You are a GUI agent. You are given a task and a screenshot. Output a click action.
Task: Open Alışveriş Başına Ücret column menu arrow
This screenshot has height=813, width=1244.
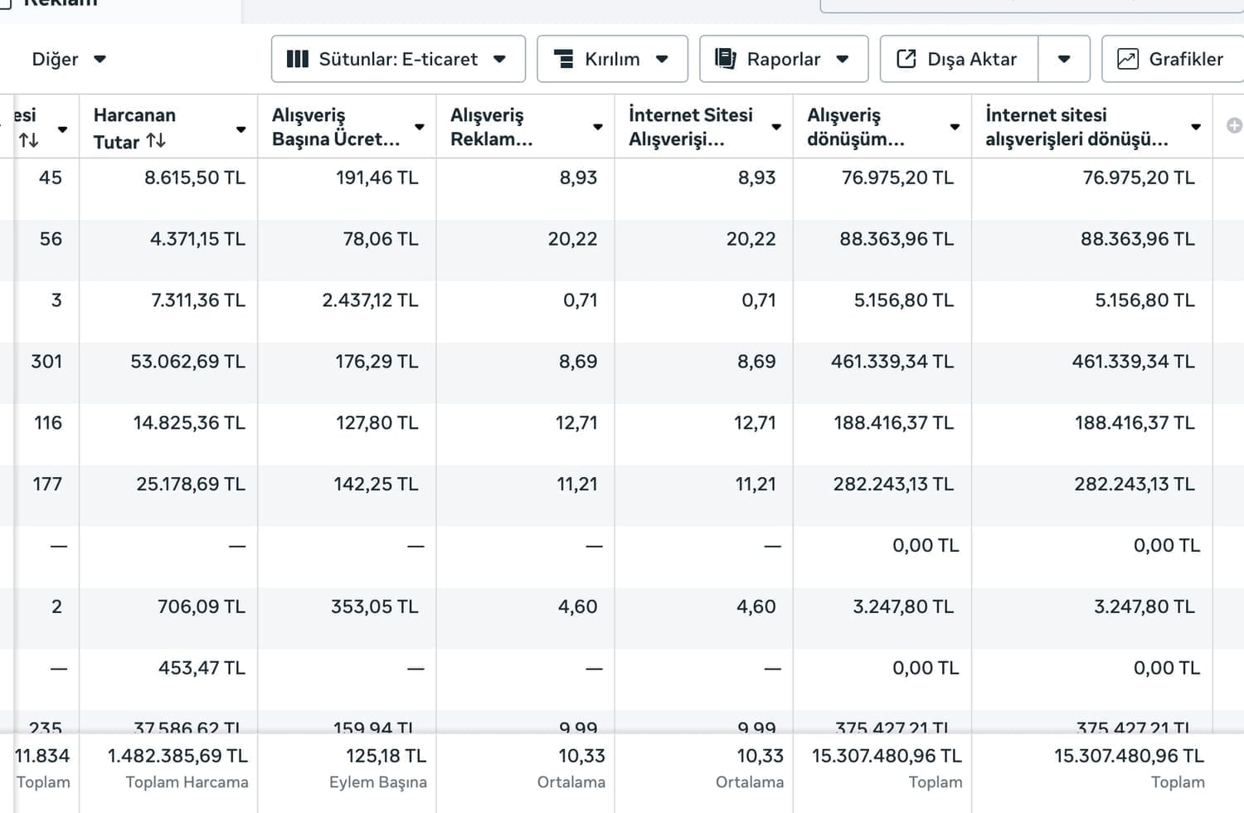(420, 127)
